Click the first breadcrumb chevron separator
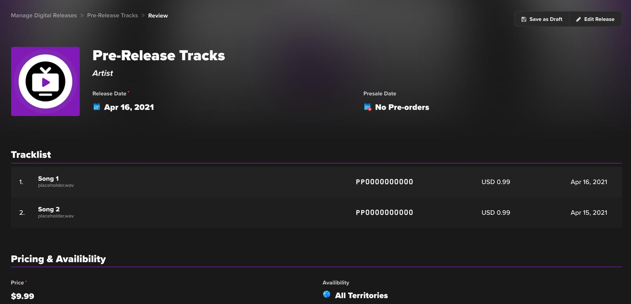This screenshot has width=631, height=304. [82, 16]
